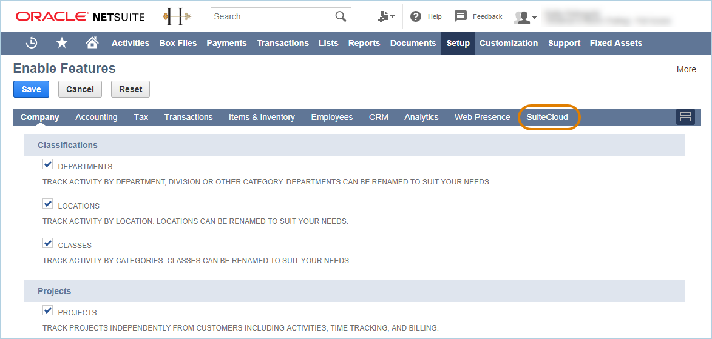The width and height of the screenshot is (712, 339).
Task: Switch to the Items & Inventory subtab
Action: pos(262,117)
